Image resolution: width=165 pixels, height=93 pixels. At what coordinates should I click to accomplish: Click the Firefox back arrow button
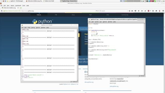click(2, 11)
